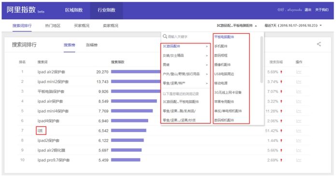Select 移动电源 subcategory

221,83
